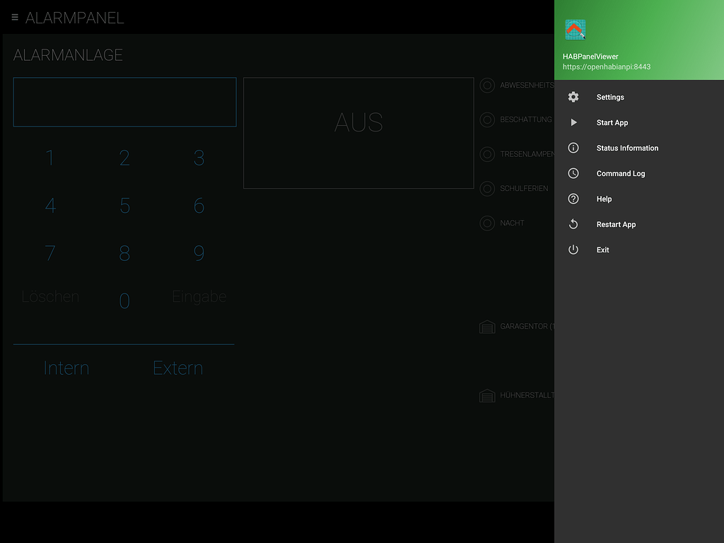Click the HABPanelViewer app logo

[576, 30]
